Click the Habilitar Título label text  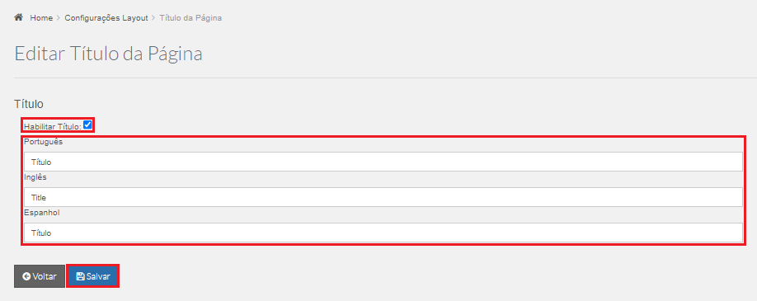[x=53, y=126]
